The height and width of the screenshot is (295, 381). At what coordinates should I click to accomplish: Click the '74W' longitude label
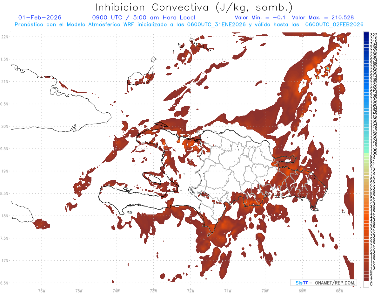point(116,291)
